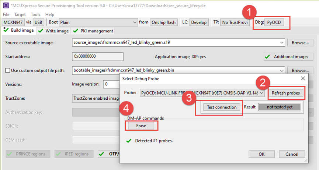Click the Test connection button
Viewport: 319px width, 170px height.
[222, 107]
